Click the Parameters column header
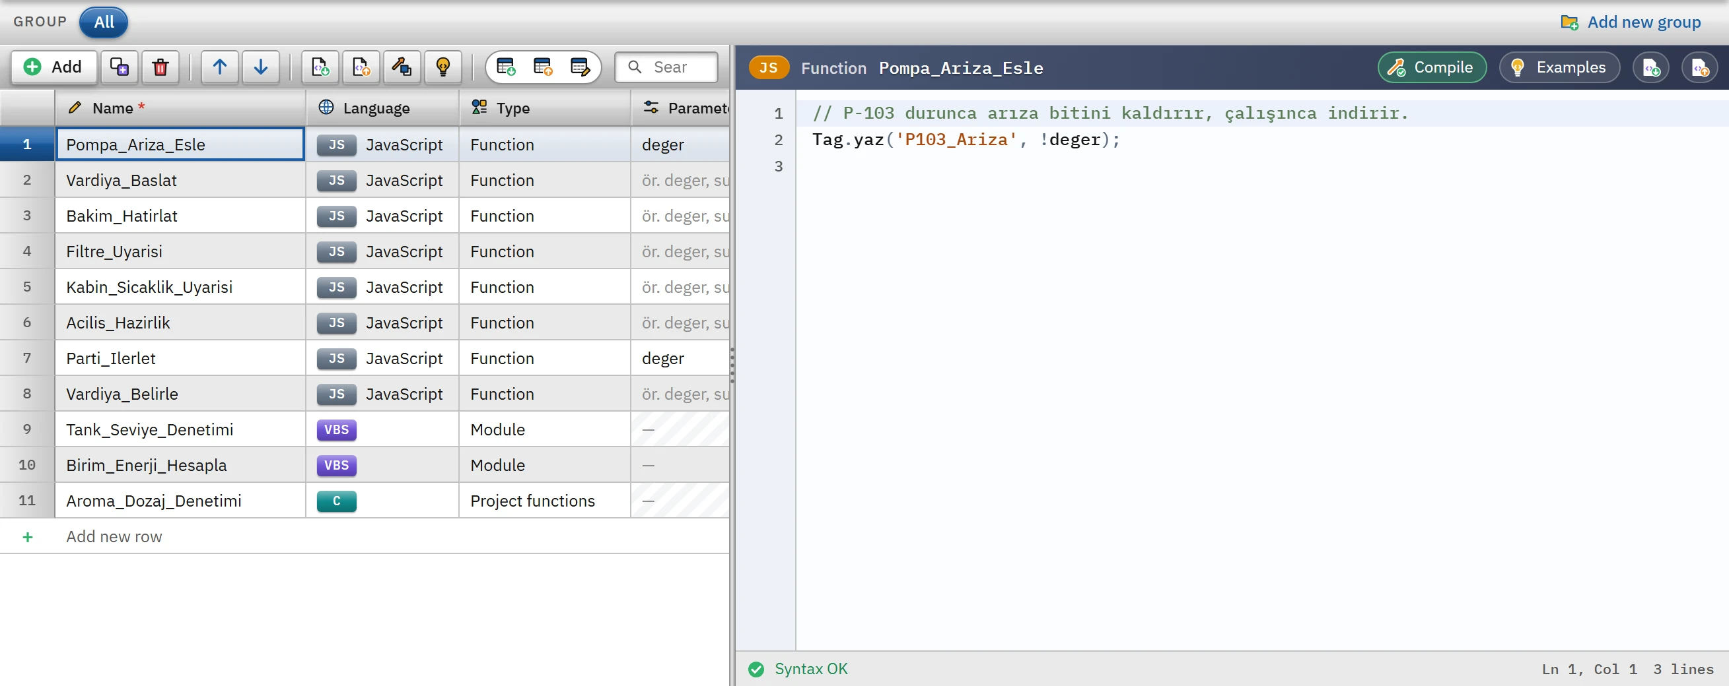Screen dimensions: 1729x686 click(680, 108)
